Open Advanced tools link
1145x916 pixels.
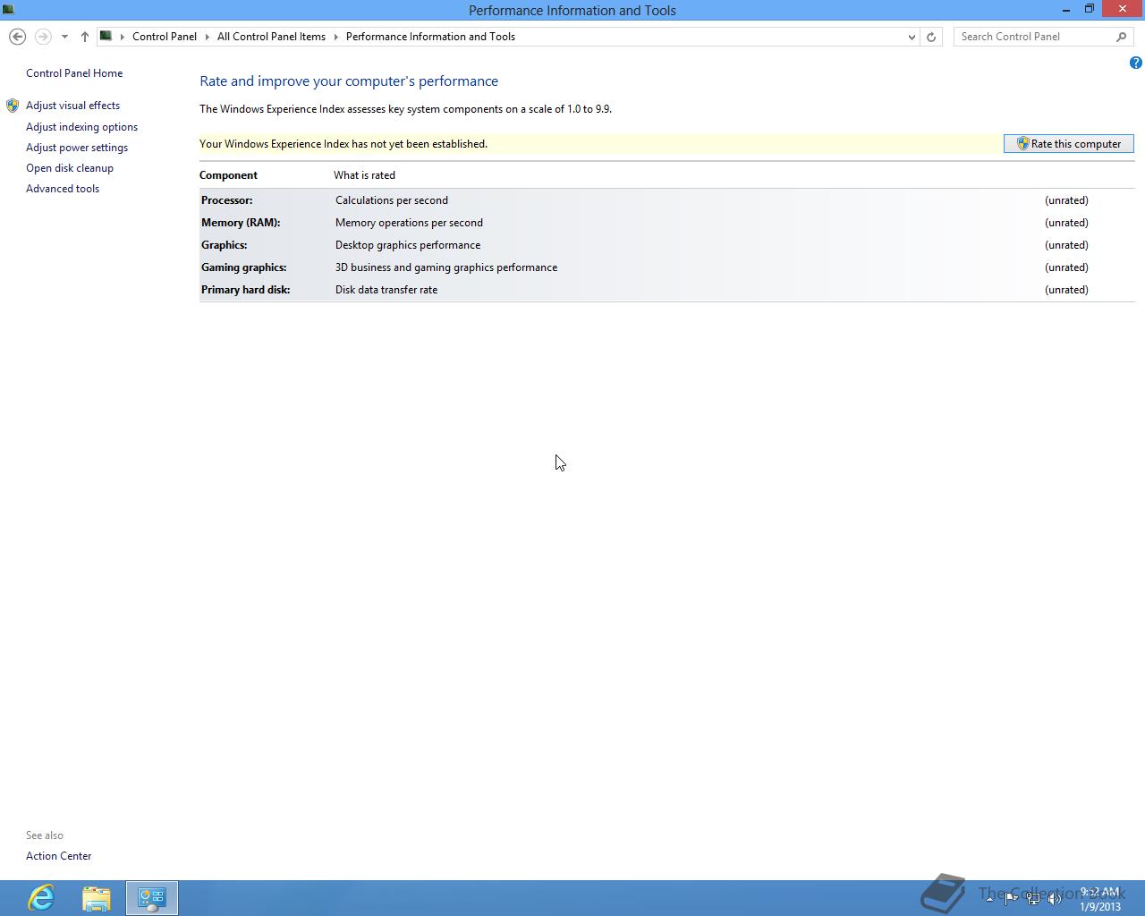(x=63, y=189)
